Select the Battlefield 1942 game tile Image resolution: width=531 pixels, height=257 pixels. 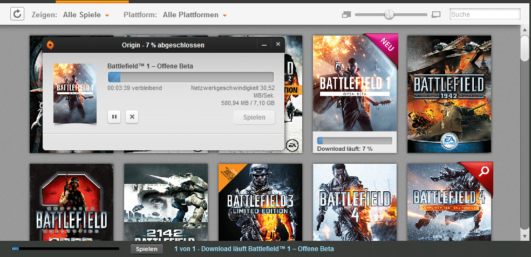449,94
